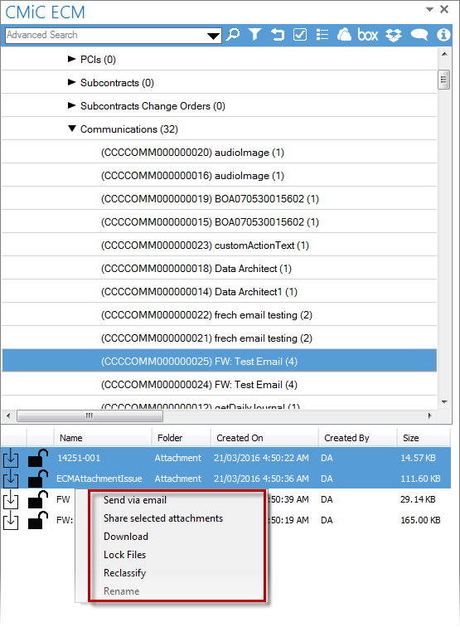Expand the PCIs node

click(x=71, y=59)
